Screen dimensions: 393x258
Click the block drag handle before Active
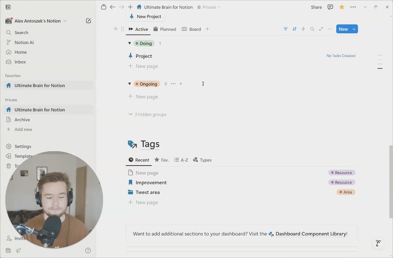click(122, 29)
